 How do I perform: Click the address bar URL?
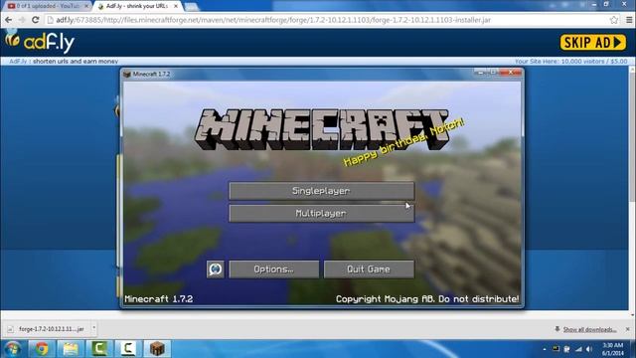pyautogui.click(x=273, y=20)
